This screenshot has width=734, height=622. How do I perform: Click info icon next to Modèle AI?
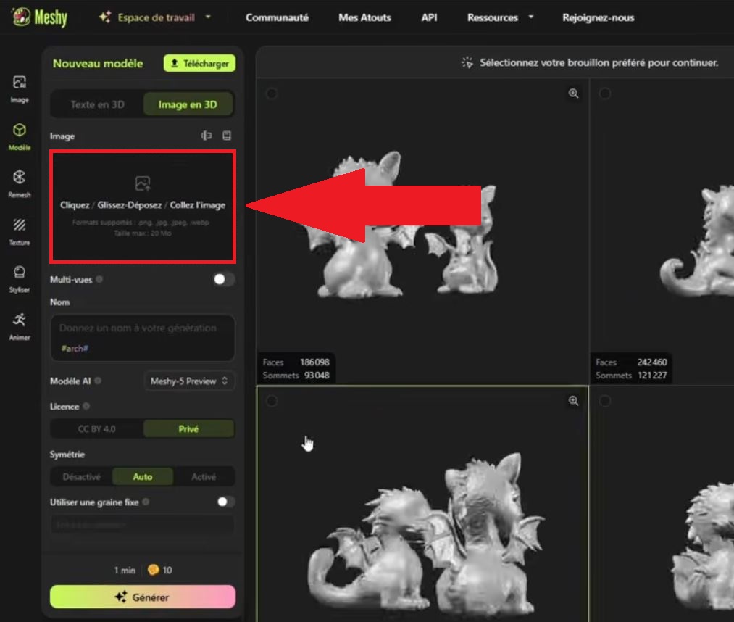point(98,381)
